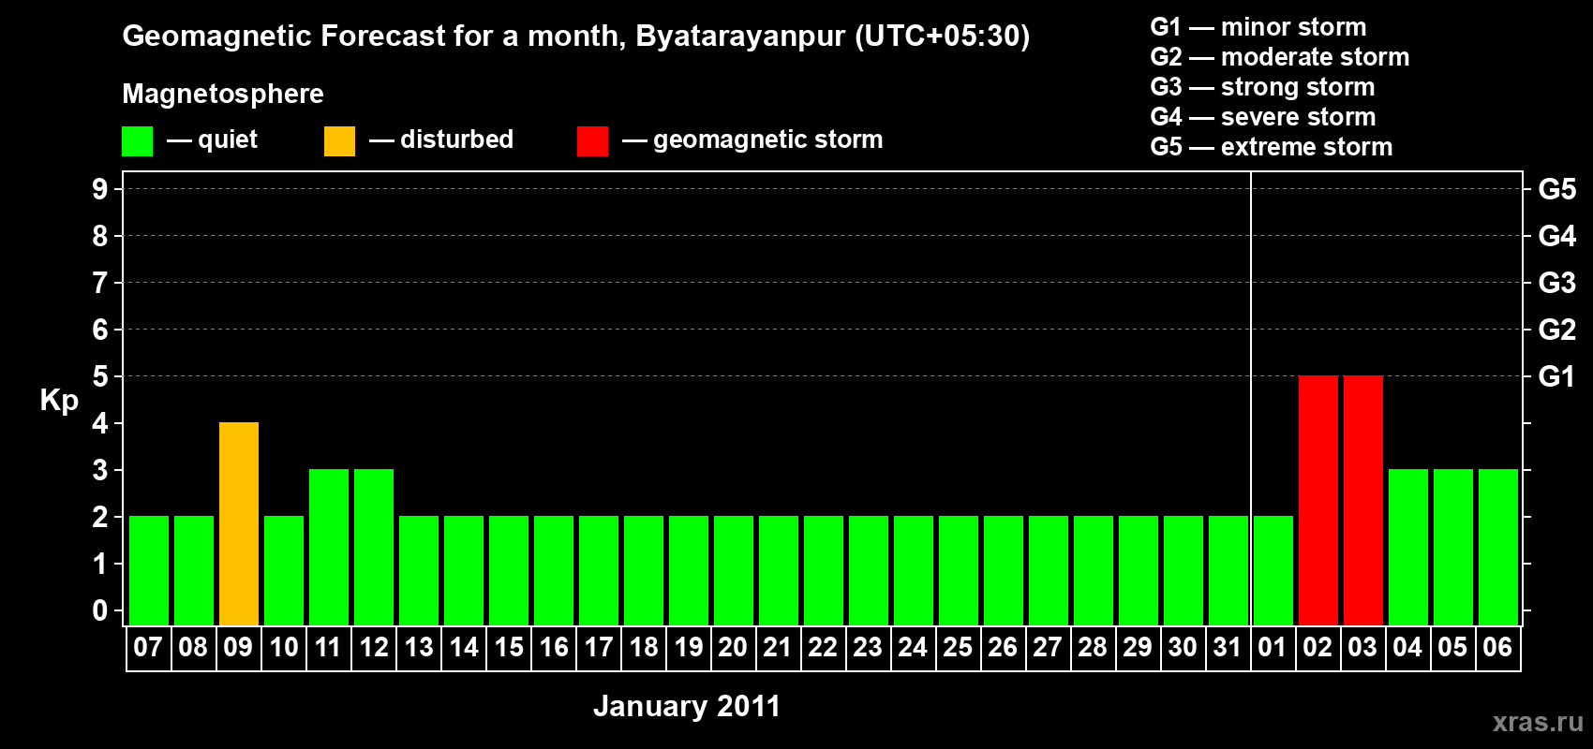This screenshot has width=1593, height=749.
Task: Click the 'G3 — strong storm' legend line
Action: (x=1262, y=87)
